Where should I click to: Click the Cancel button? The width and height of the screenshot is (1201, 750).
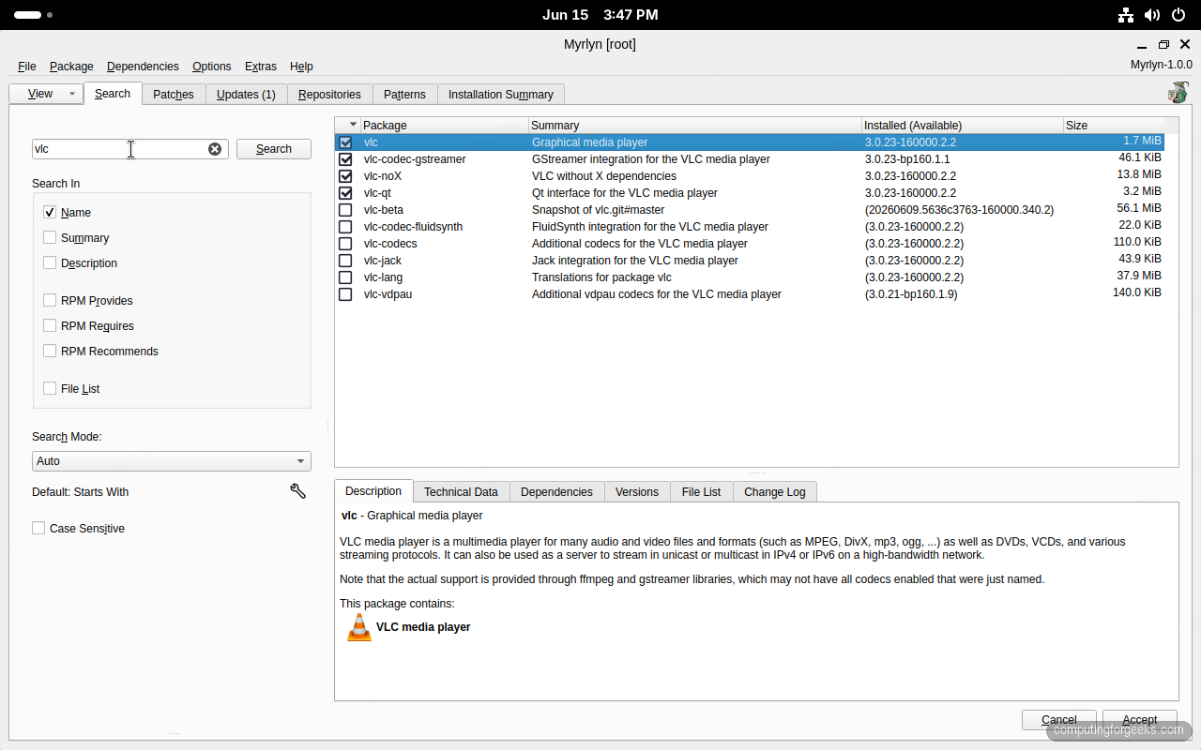click(x=1059, y=720)
